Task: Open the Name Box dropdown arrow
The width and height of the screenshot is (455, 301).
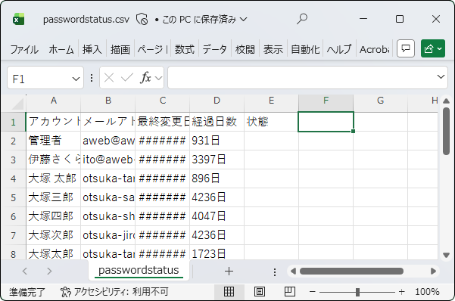Action: (x=76, y=79)
